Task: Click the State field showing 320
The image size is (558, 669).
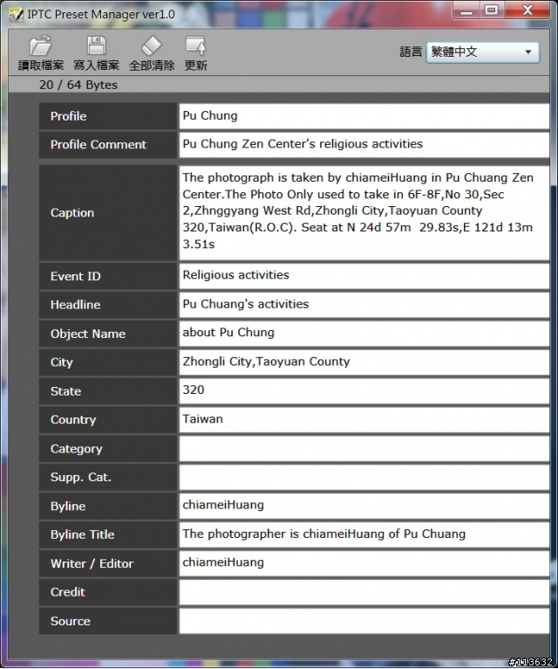Action: click(x=364, y=390)
